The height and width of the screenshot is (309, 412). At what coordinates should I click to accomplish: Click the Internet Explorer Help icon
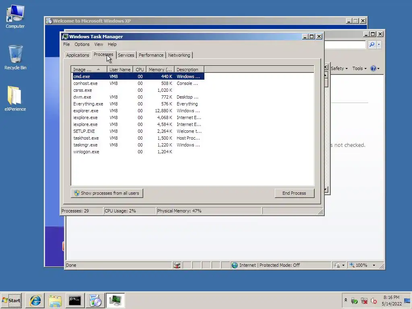tap(373, 68)
